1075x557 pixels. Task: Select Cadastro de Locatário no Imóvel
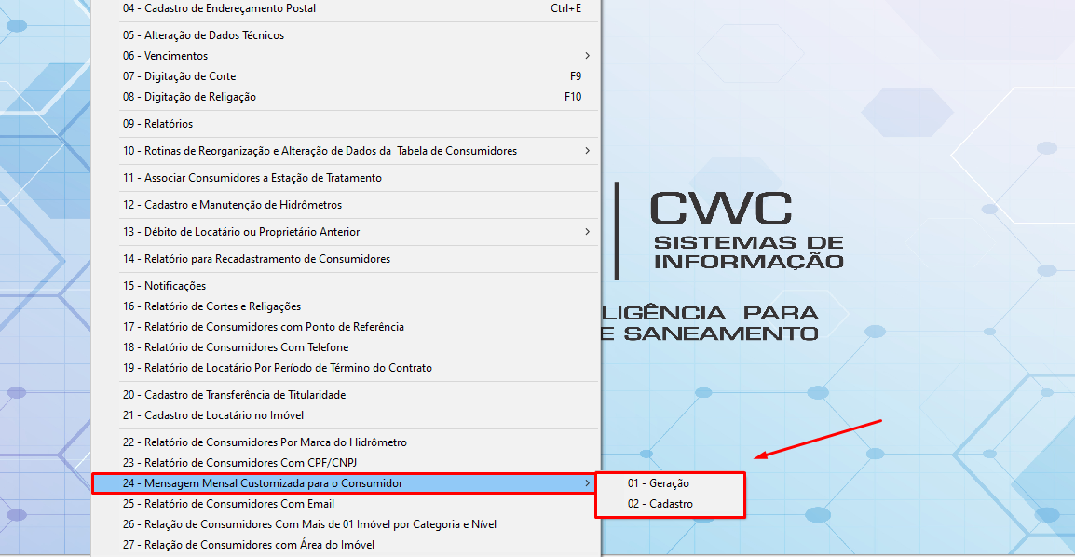(212, 415)
